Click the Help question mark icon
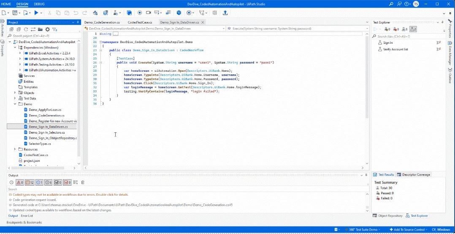Viewport: 455px width, 234px height. click(x=406, y=4)
